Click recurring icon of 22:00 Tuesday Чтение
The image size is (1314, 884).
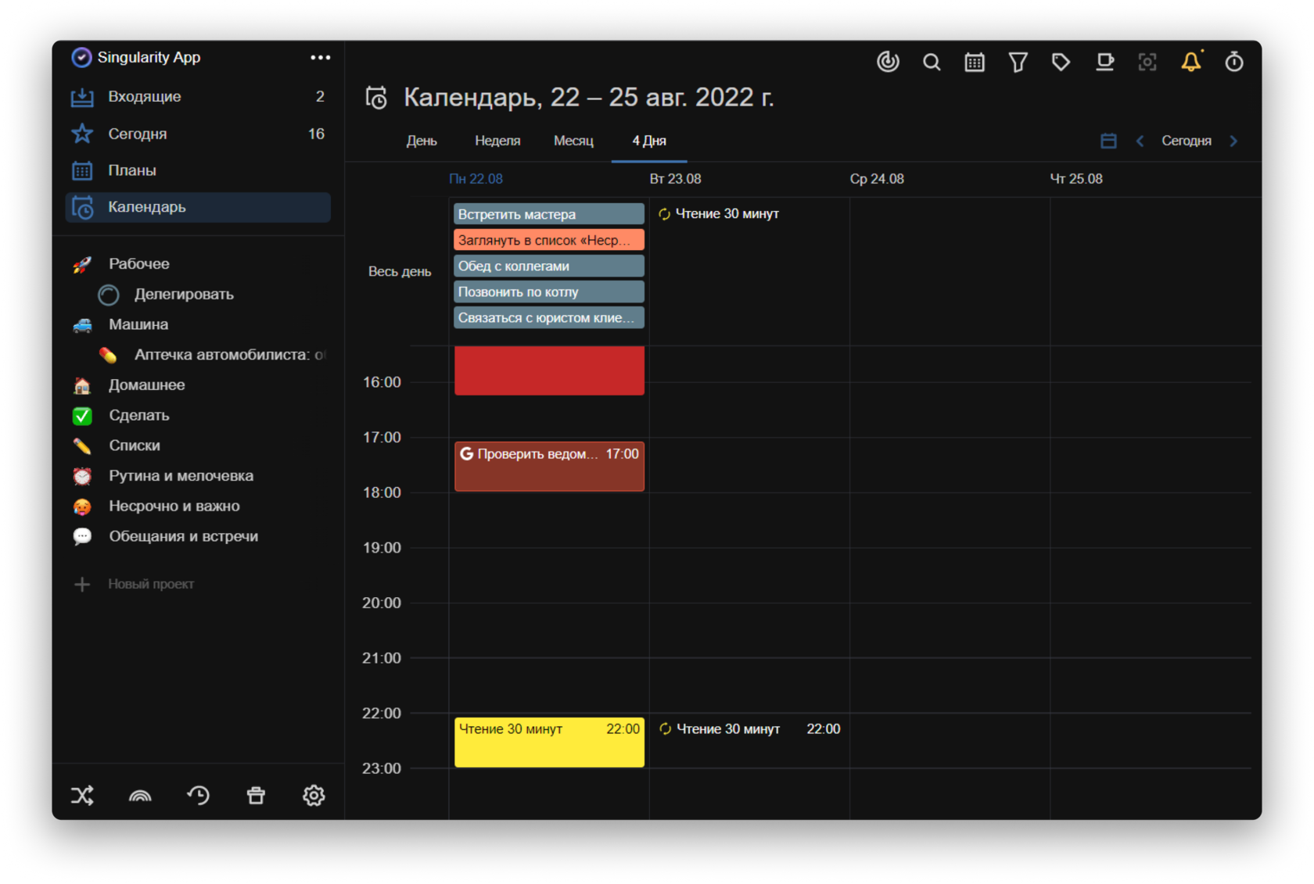click(665, 729)
